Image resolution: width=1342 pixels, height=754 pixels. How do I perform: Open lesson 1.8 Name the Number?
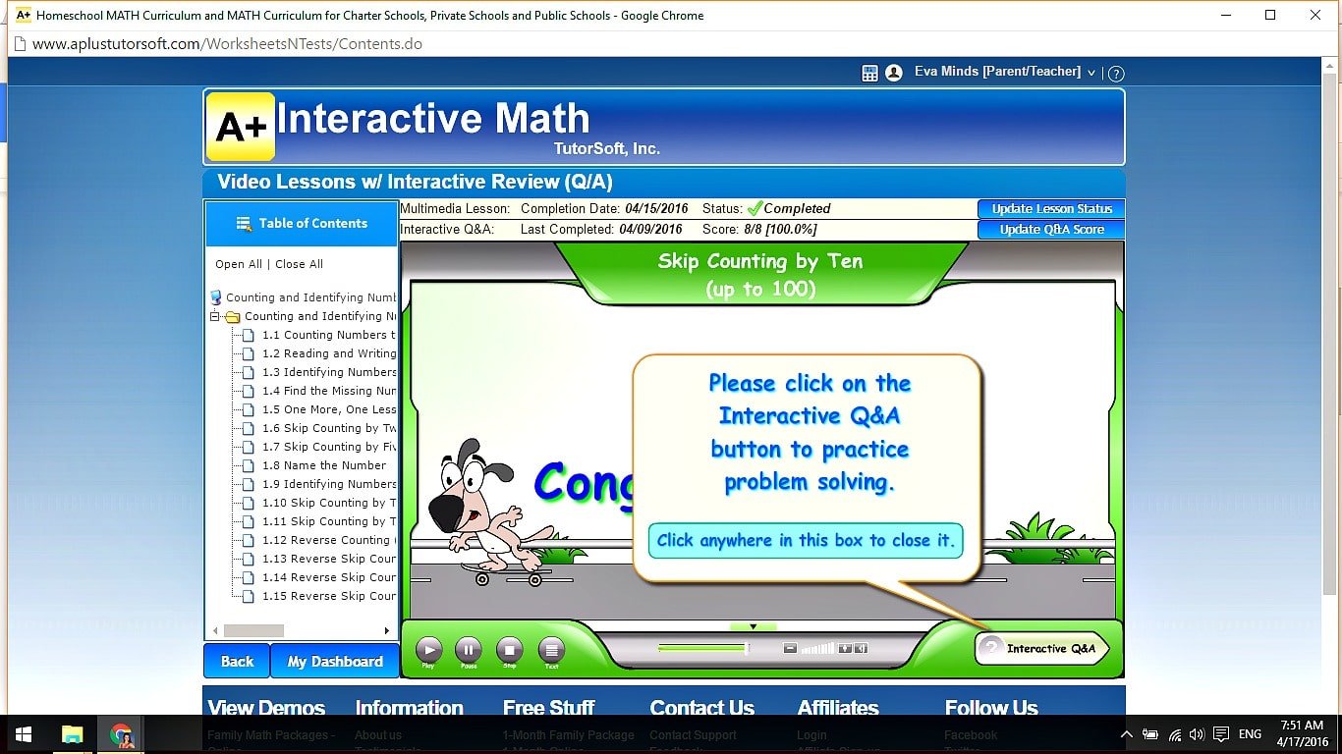coord(324,465)
